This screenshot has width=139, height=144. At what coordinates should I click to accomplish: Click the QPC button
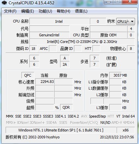coord(28,75)
